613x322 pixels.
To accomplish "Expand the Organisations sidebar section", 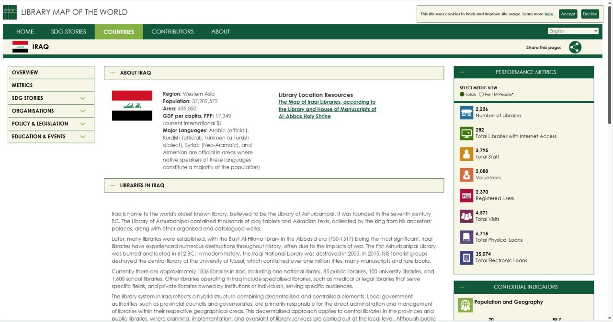I will click(83, 111).
